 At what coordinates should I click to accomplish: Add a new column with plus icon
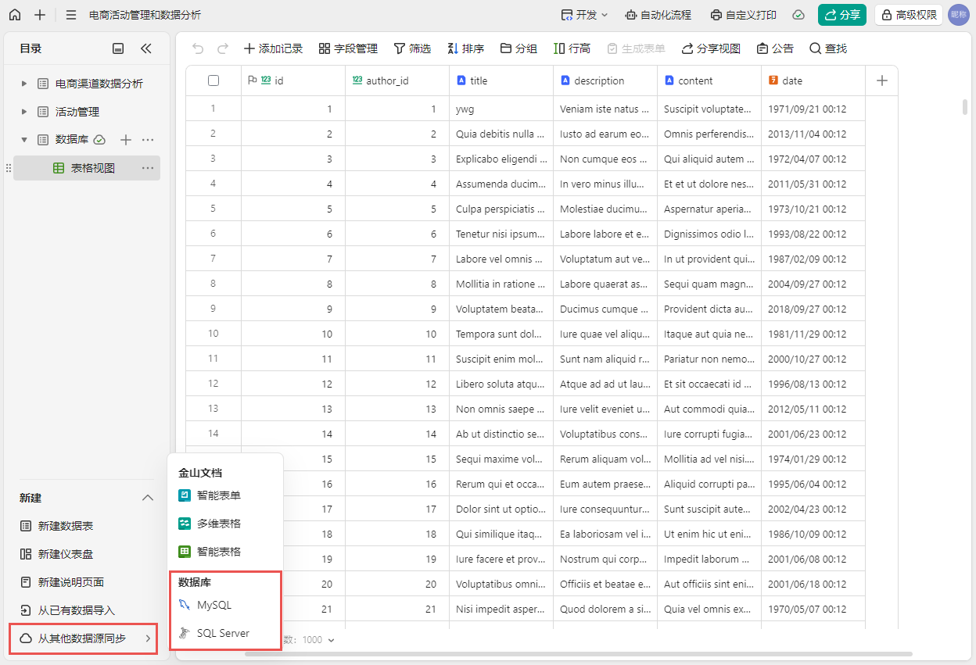click(881, 80)
